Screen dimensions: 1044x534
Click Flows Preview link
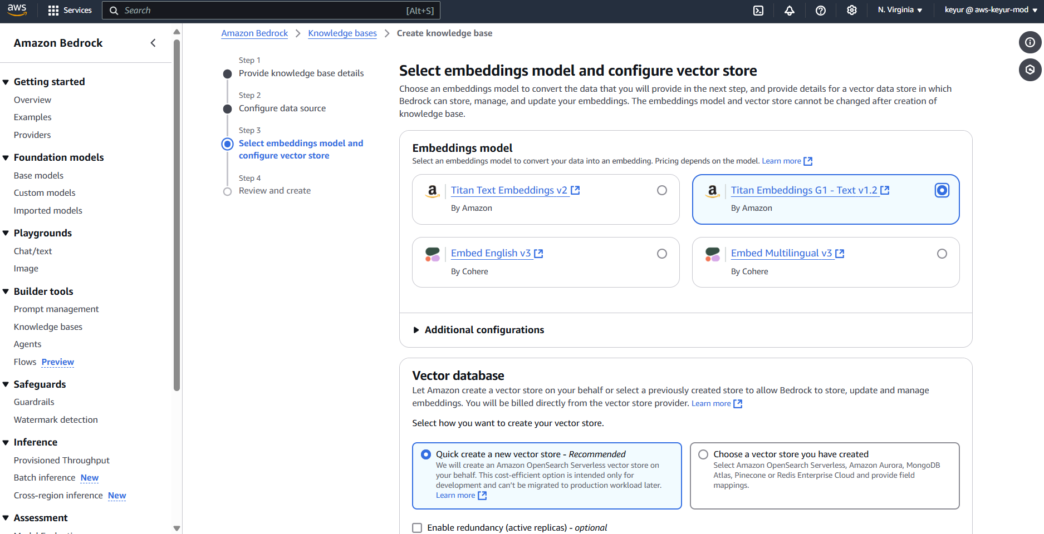[57, 362]
